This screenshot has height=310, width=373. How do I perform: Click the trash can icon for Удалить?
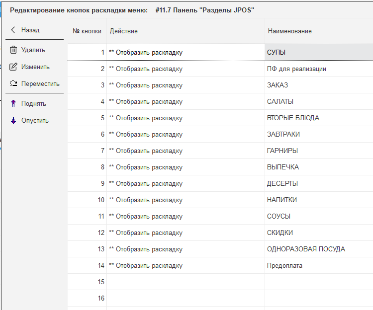(13, 50)
